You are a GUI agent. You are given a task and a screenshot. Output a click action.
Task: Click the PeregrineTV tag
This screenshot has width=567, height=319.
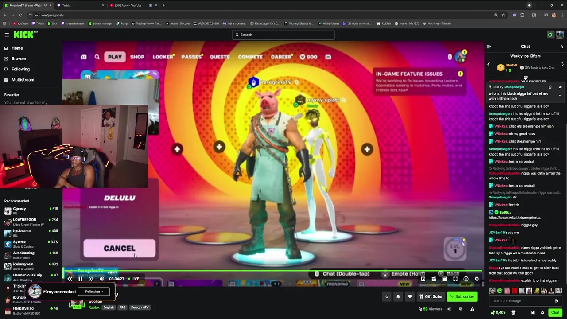coord(140,307)
